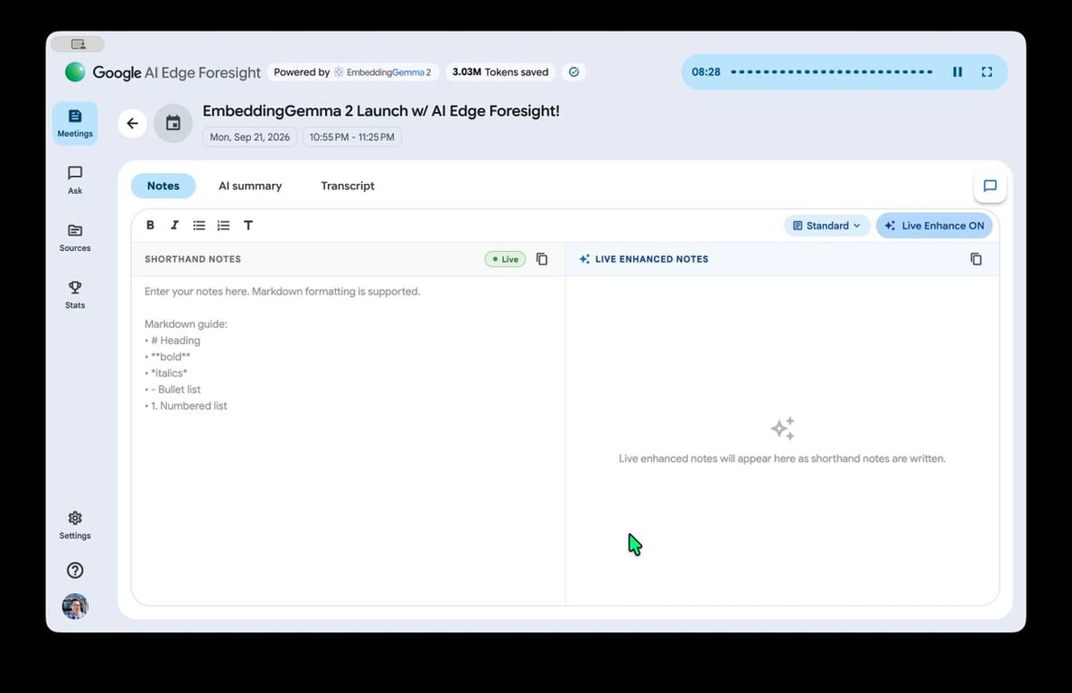
Task: Click the SHORTHAND NOTES heading
Action: 192,260
